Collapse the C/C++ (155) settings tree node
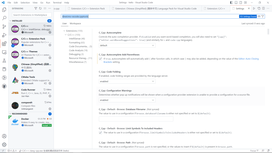272x153 pixels. click(x=66, y=35)
